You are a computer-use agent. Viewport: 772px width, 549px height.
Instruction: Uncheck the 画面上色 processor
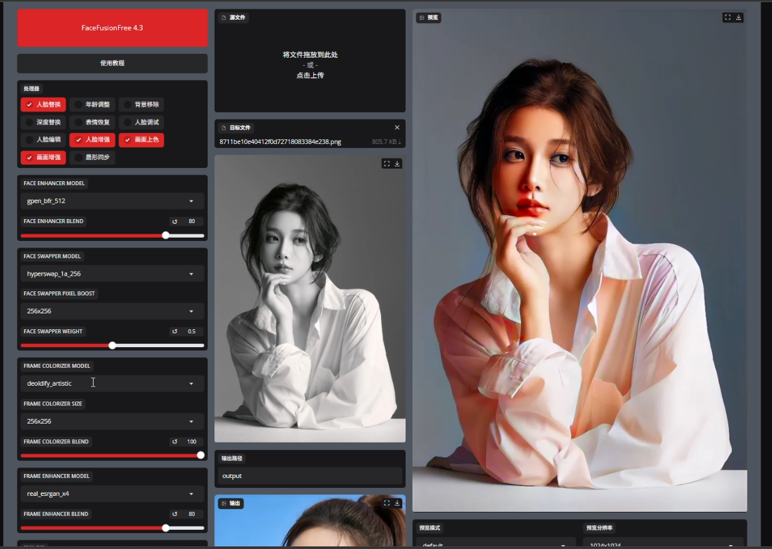[128, 140]
